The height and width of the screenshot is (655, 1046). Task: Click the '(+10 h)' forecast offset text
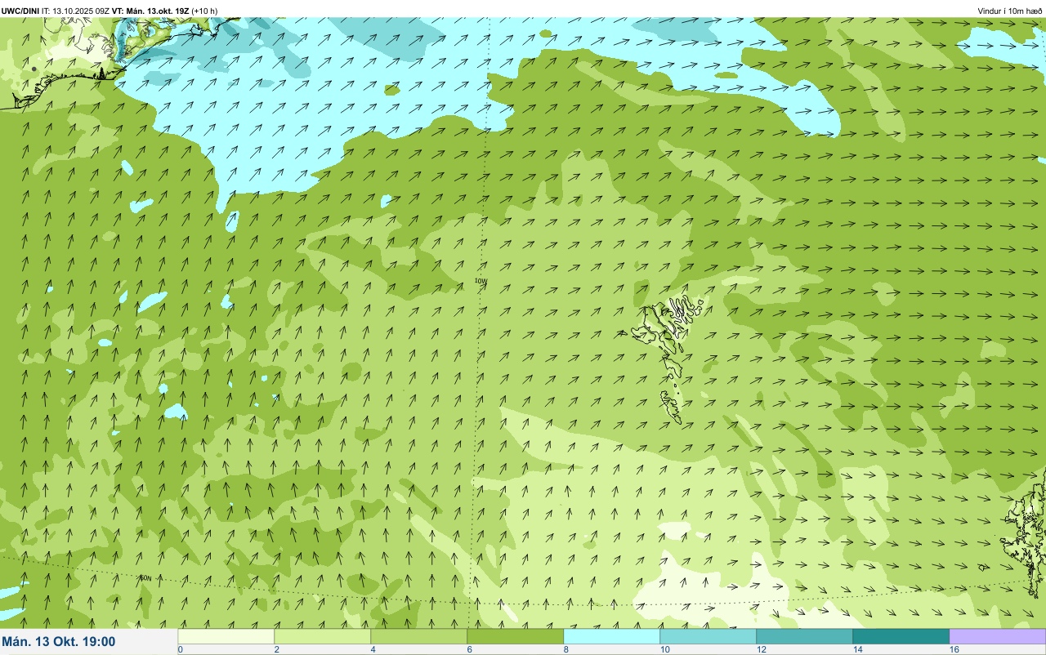click(205, 11)
